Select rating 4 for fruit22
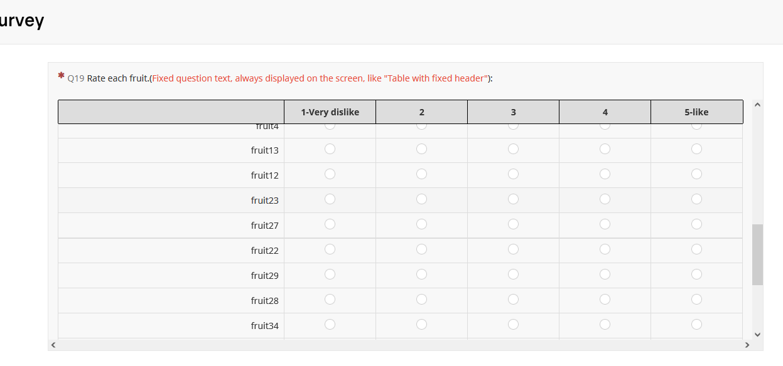 click(x=605, y=249)
